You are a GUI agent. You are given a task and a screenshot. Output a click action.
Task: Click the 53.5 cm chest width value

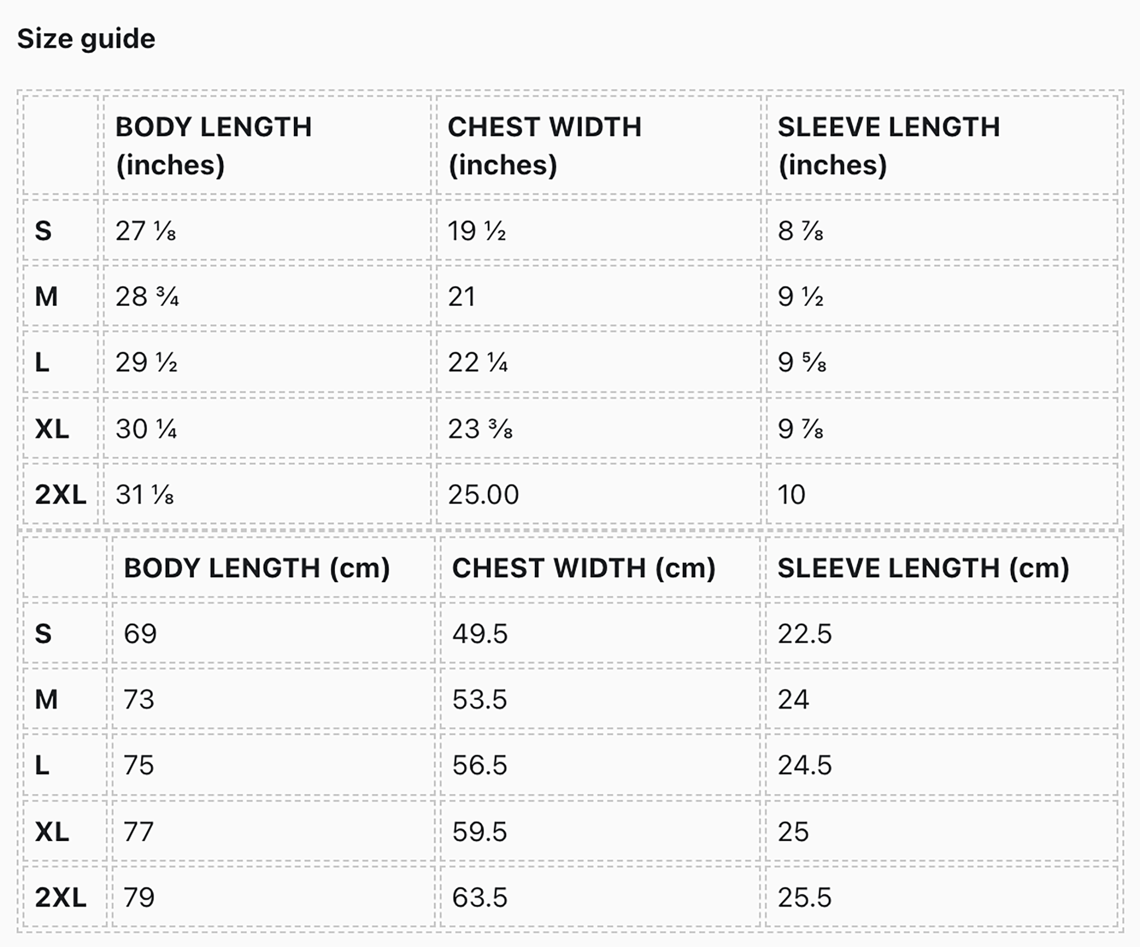(480, 699)
